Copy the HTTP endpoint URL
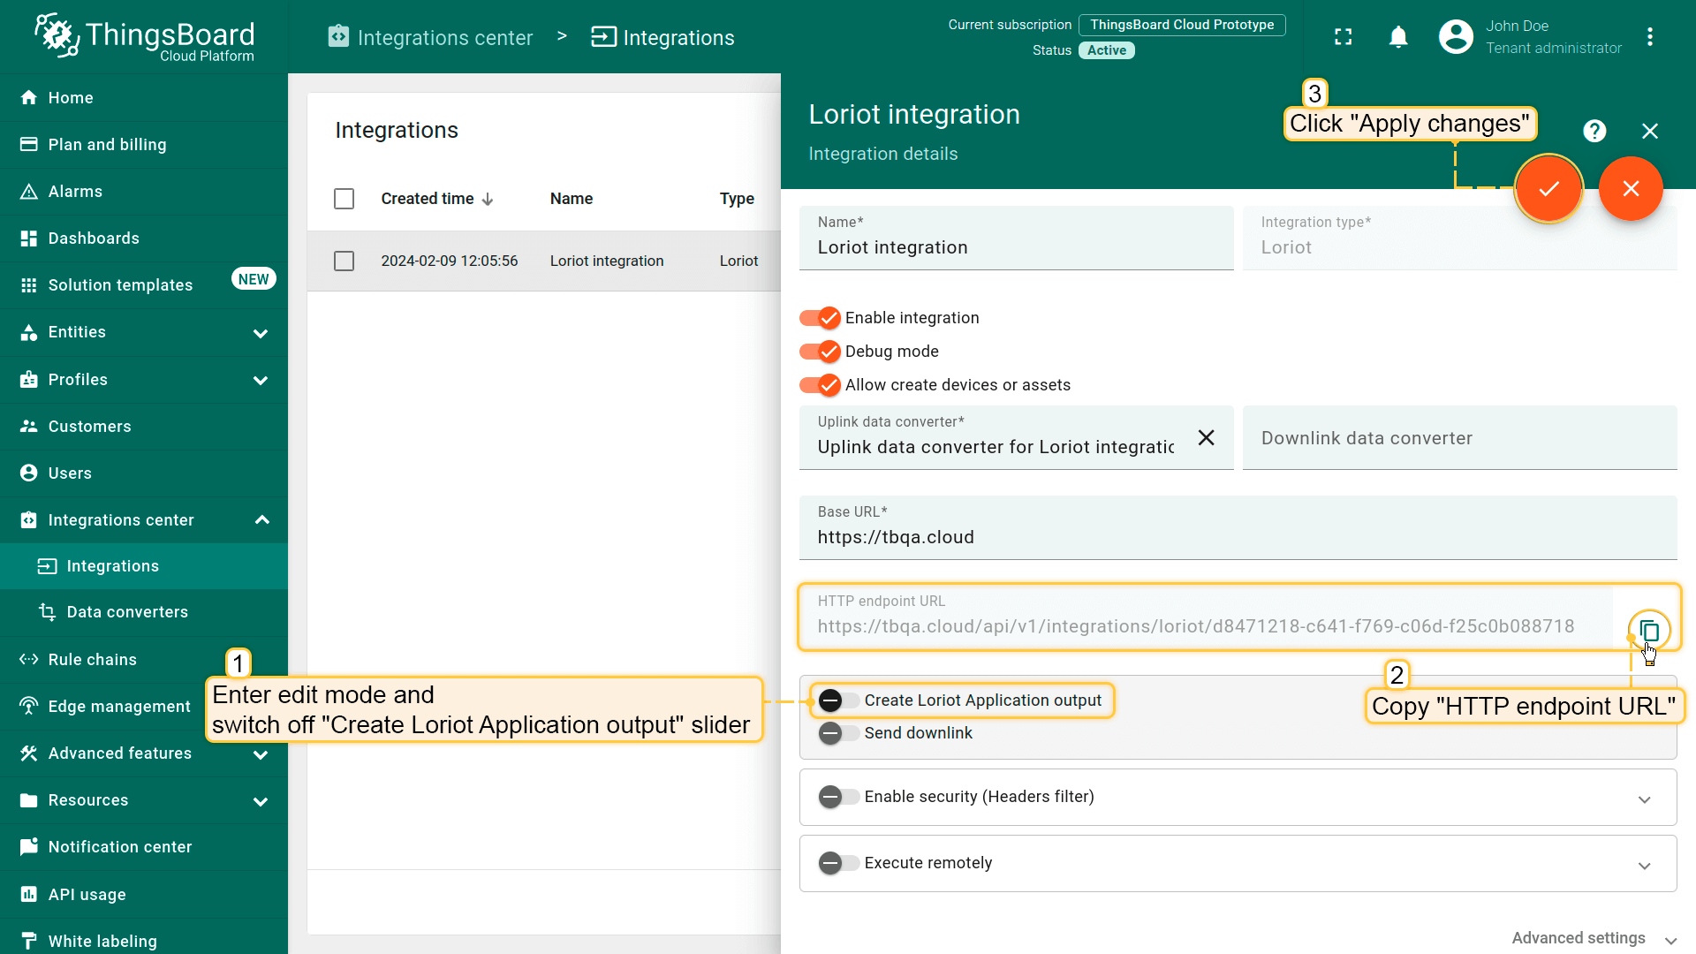 pyautogui.click(x=1648, y=631)
